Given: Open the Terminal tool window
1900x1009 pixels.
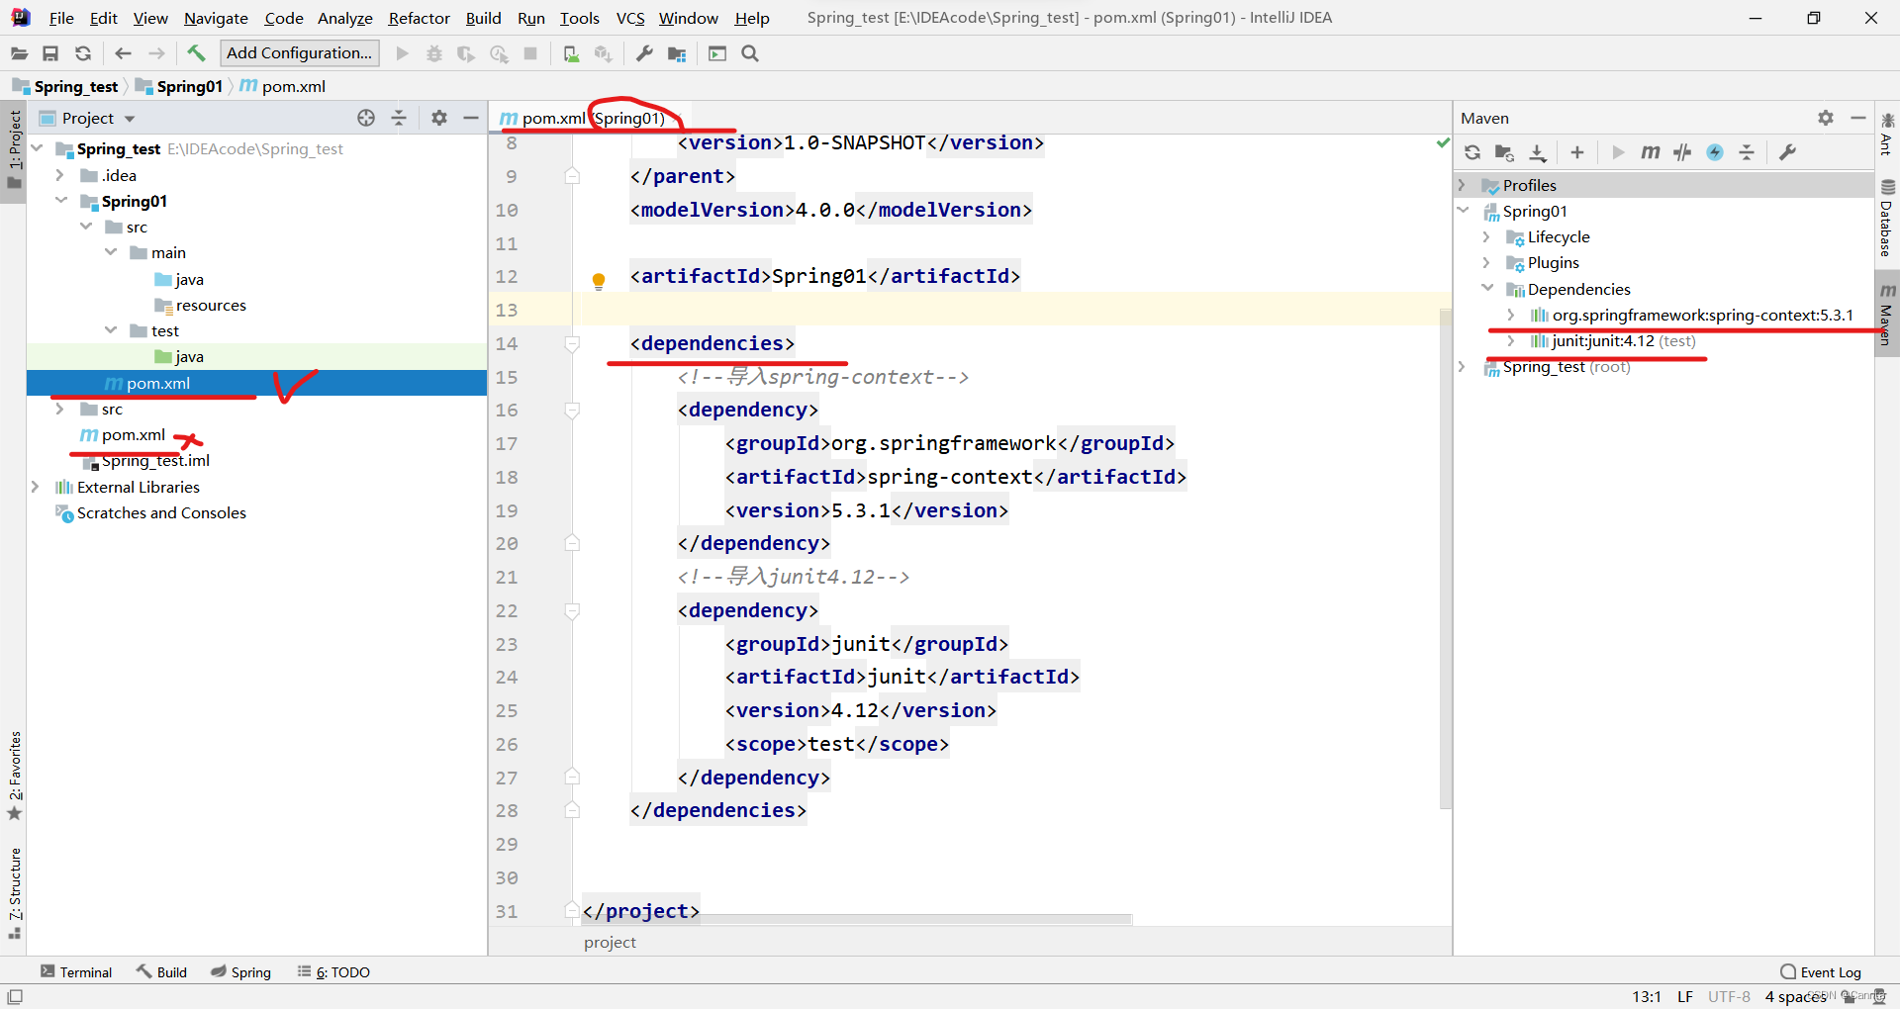Looking at the screenshot, I should (76, 971).
